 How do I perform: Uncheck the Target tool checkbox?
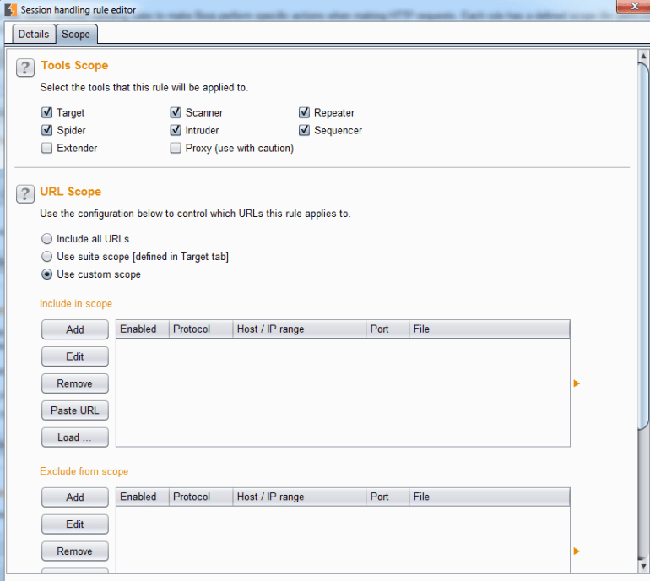click(47, 112)
